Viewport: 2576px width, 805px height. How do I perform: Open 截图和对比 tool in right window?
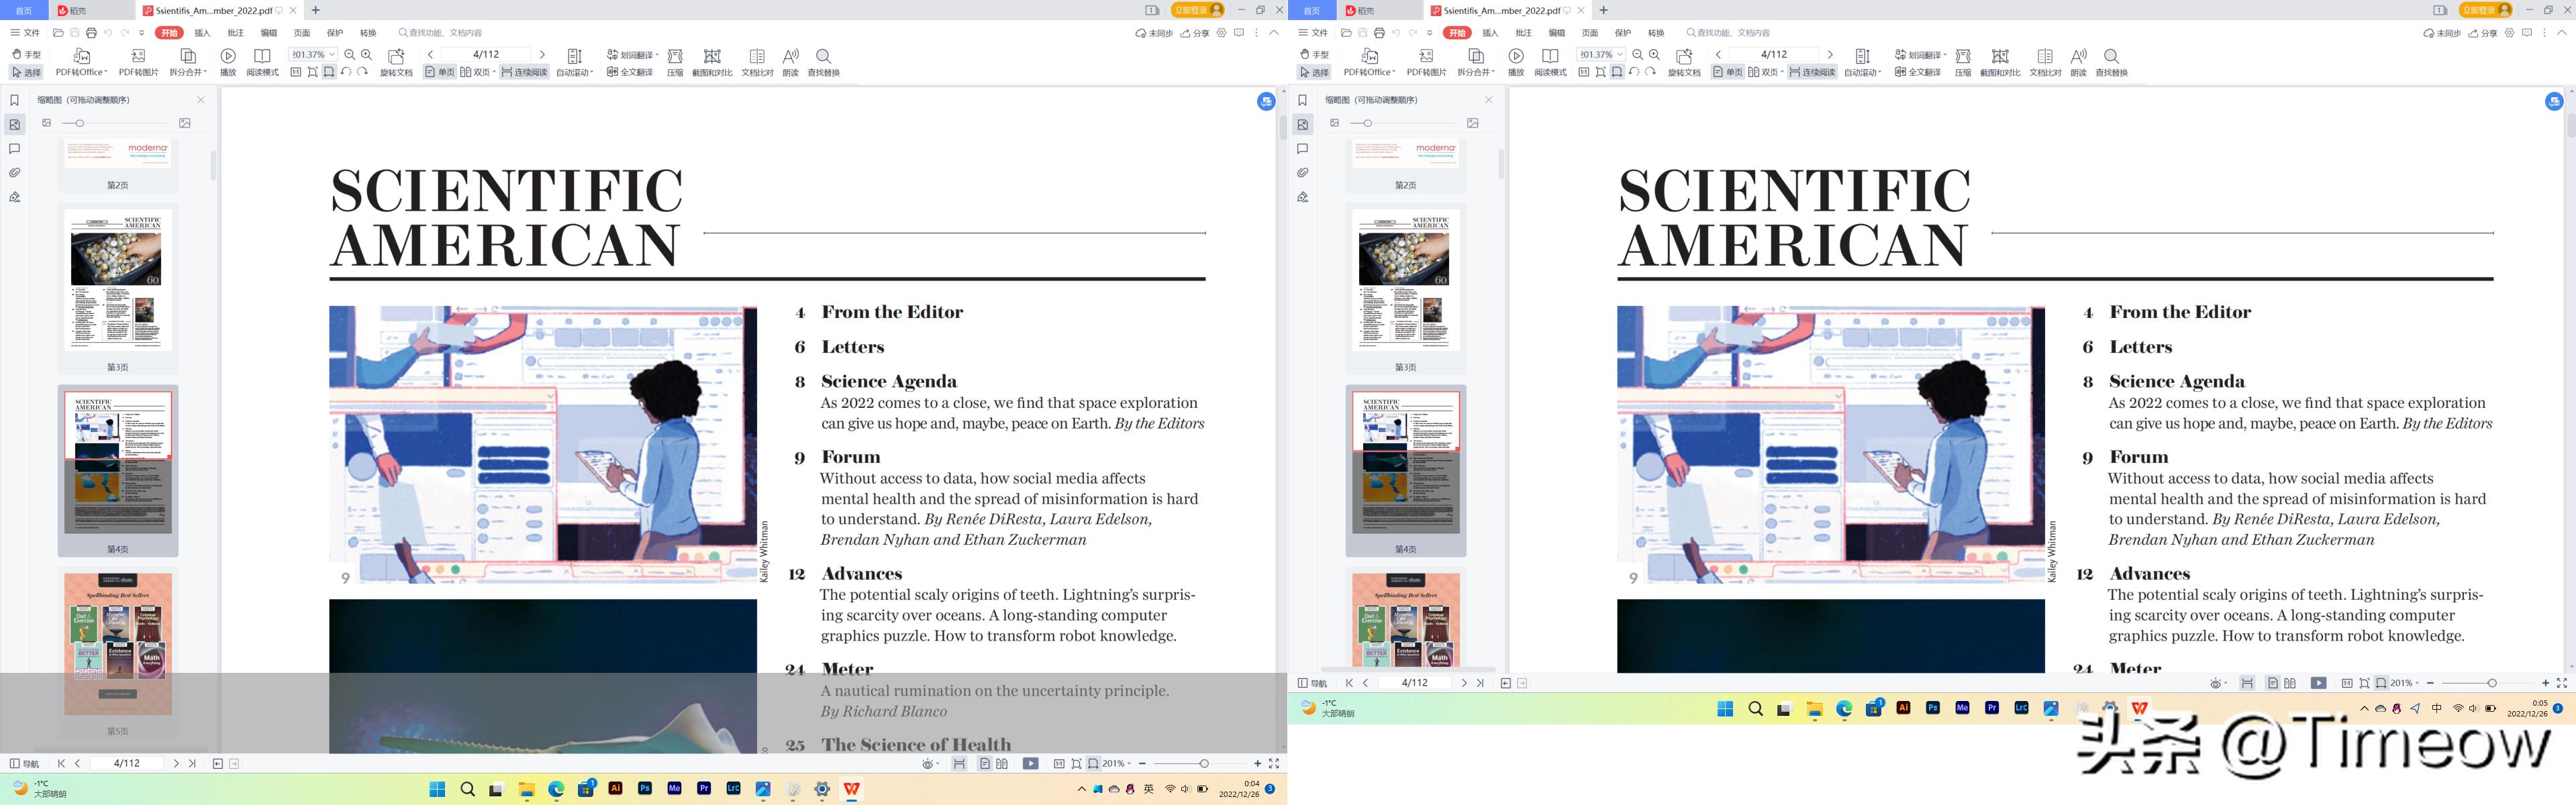(2000, 56)
